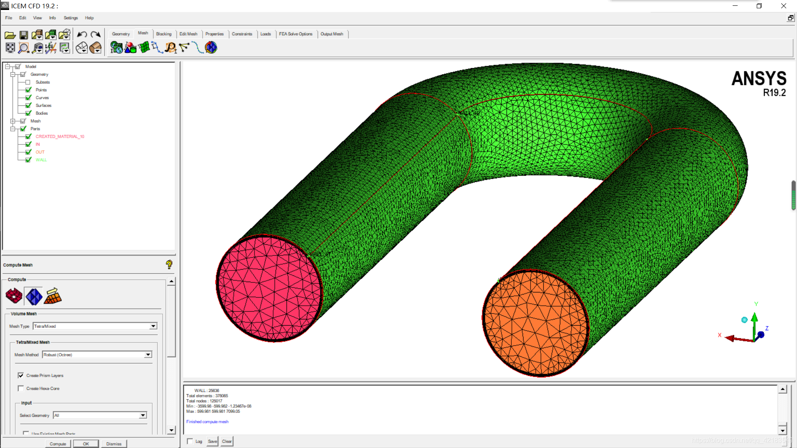Screen dimensions: 797x448
Task: Click the Compute button
Action: [58, 444]
